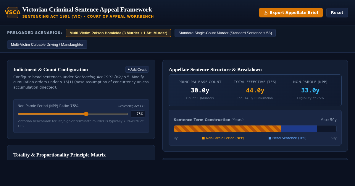Select the 33.0y Non-Parole value
This screenshot has height=186, width=355.
tap(310, 90)
